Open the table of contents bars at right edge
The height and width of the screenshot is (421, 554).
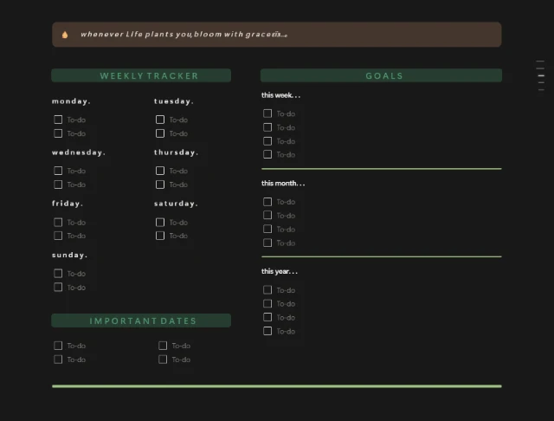541,75
